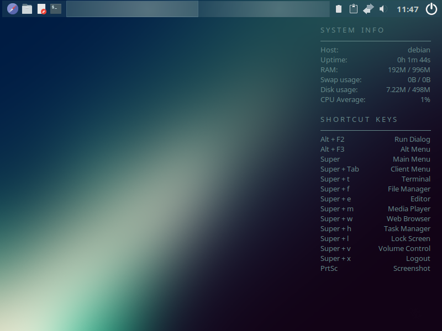Viewport: 442px width, 331px height.
Task: Click the RAM usage value 192M / 996M
Action: click(409, 70)
